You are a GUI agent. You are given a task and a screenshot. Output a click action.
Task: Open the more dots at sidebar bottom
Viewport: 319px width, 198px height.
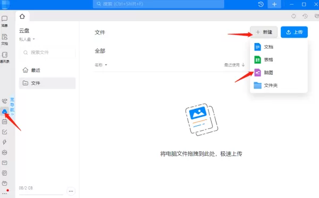(x=4, y=194)
